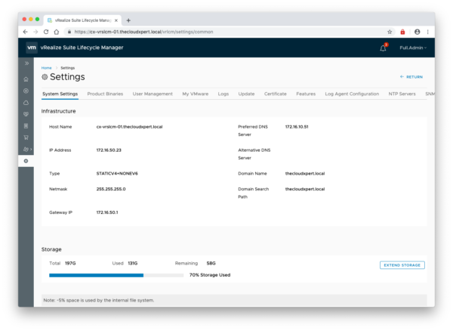The height and width of the screenshot is (331, 453).
Task: Click the Home breadcrumb link
Action: (46, 68)
